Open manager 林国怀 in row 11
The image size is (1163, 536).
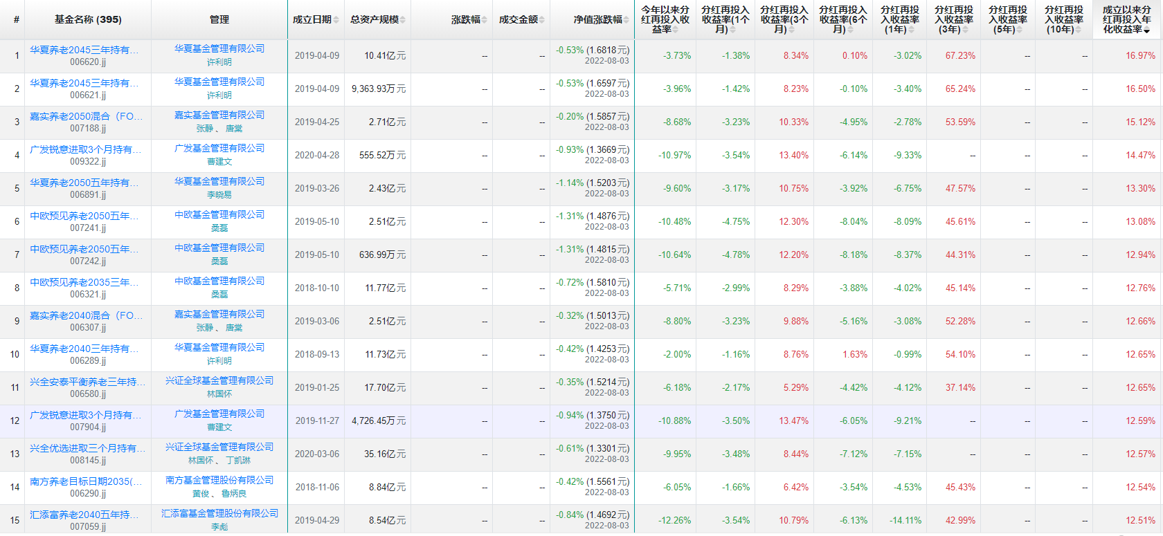219,394
